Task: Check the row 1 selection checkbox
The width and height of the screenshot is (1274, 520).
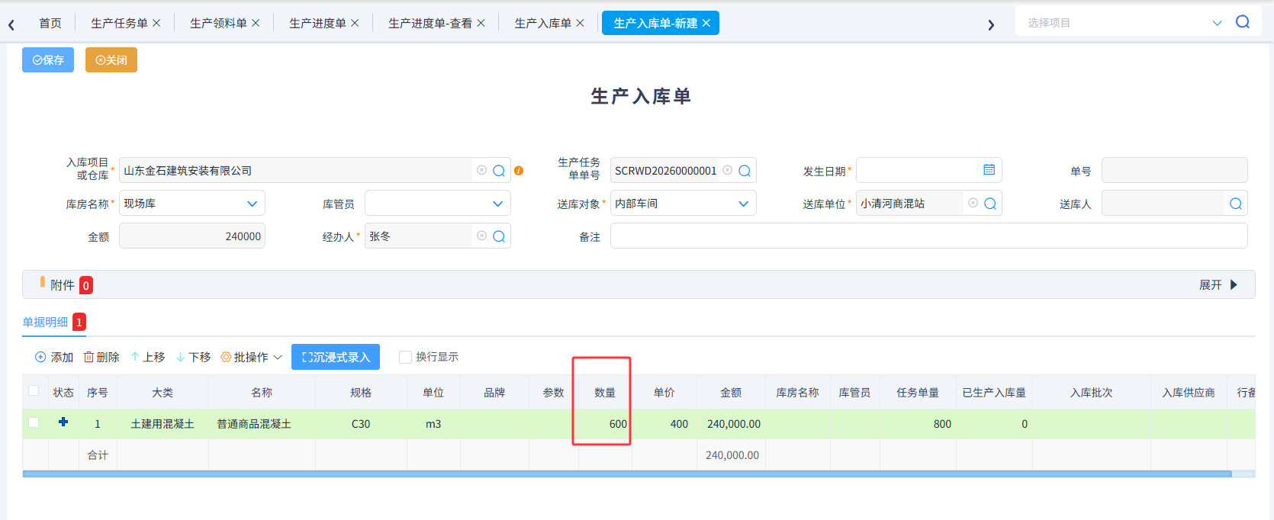Action: point(34,422)
